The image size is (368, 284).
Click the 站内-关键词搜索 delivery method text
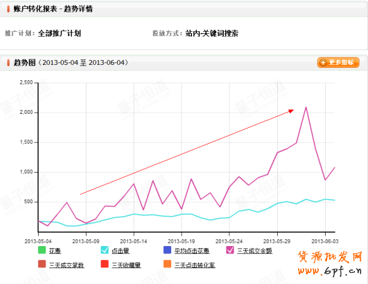click(x=212, y=34)
